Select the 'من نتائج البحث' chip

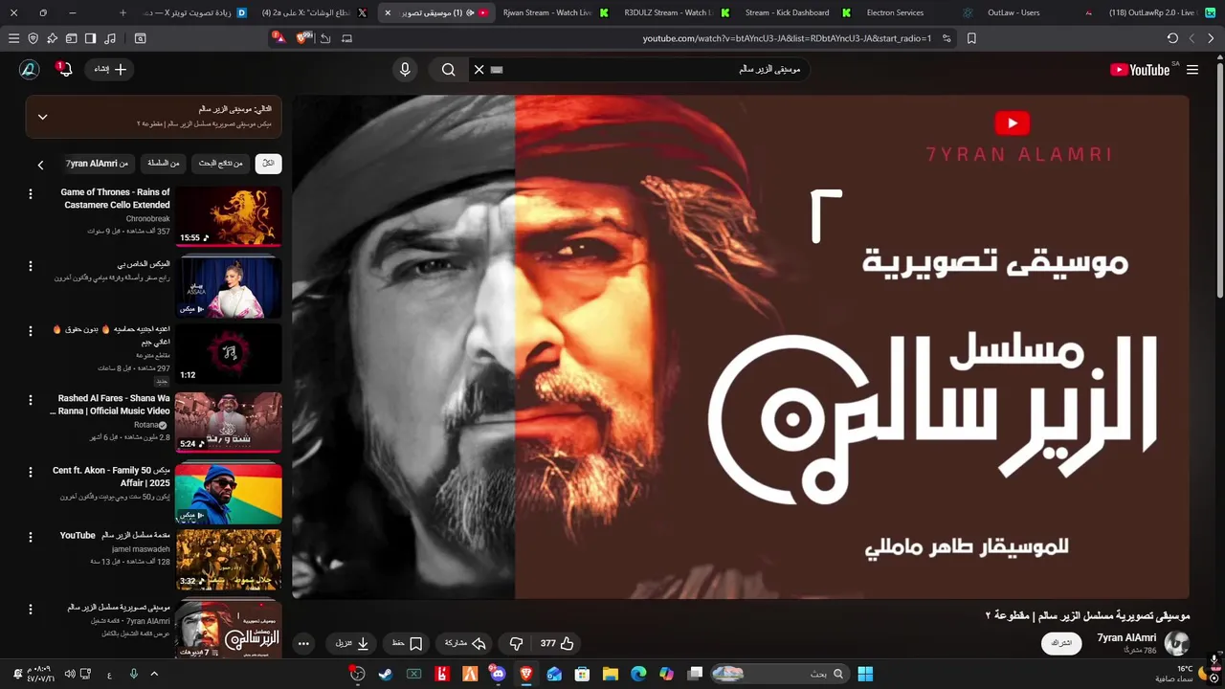(220, 164)
